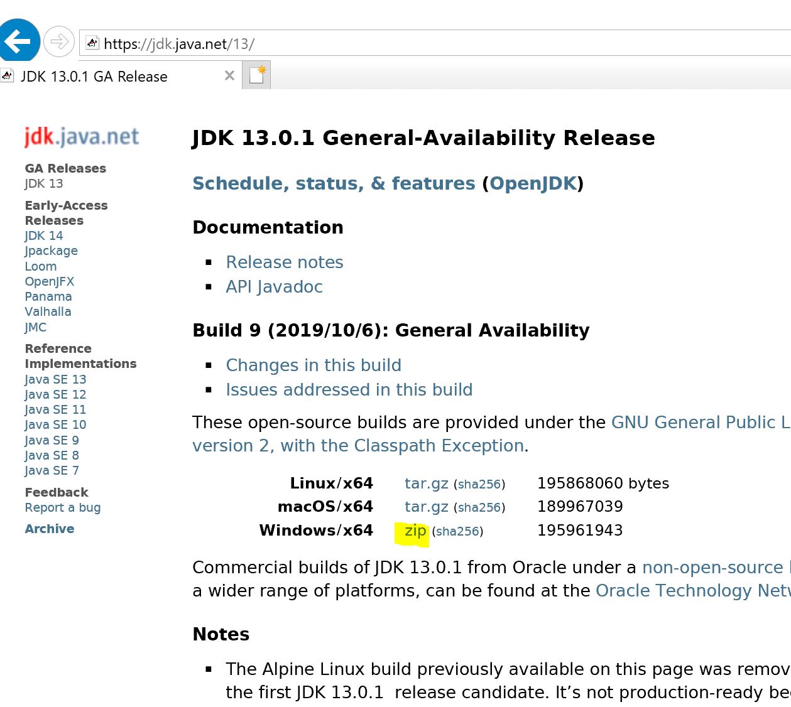This screenshot has height=707, width=791.
Task: Click the Documentation heading
Action: (268, 227)
